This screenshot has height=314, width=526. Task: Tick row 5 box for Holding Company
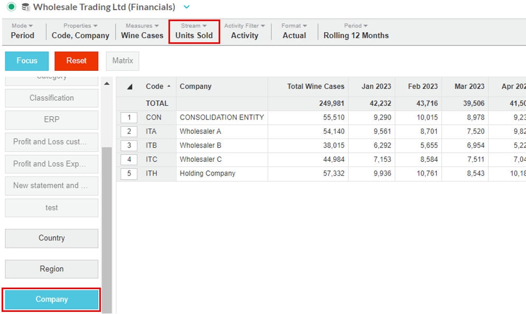tap(129, 173)
